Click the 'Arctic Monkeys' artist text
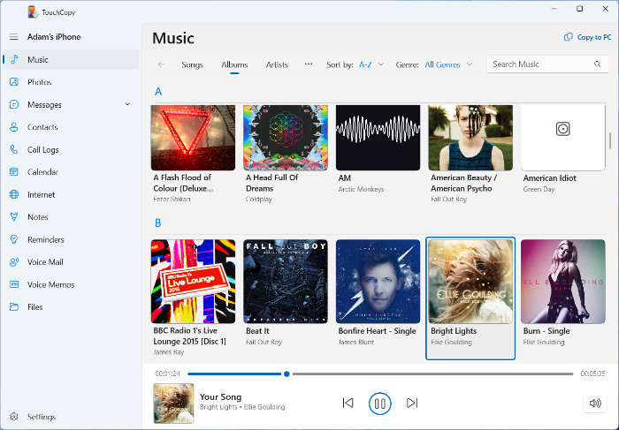619x430 pixels. [x=361, y=190]
